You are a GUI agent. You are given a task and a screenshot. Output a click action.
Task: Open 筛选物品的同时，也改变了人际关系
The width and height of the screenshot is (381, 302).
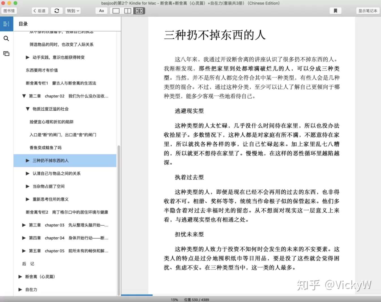(61, 44)
